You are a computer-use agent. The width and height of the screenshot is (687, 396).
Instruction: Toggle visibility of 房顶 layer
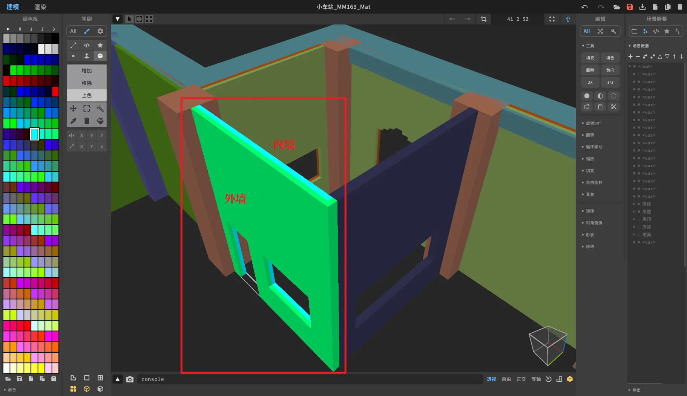click(639, 219)
